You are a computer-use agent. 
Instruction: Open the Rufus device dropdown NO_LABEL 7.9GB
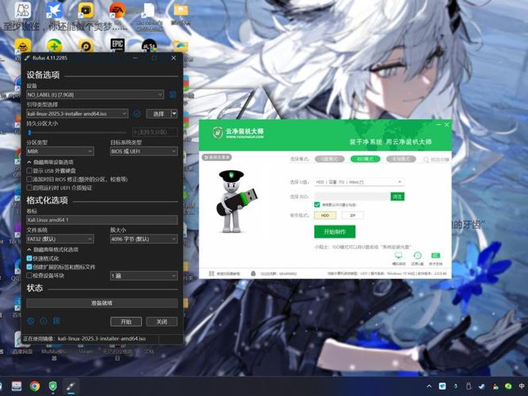click(95, 94)
